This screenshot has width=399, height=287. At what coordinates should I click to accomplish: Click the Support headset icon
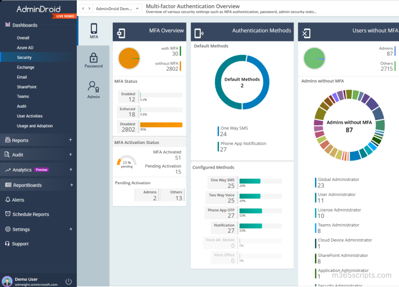click(8, 243)
